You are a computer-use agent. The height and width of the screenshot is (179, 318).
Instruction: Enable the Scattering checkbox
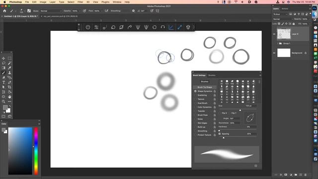[195, 95]
